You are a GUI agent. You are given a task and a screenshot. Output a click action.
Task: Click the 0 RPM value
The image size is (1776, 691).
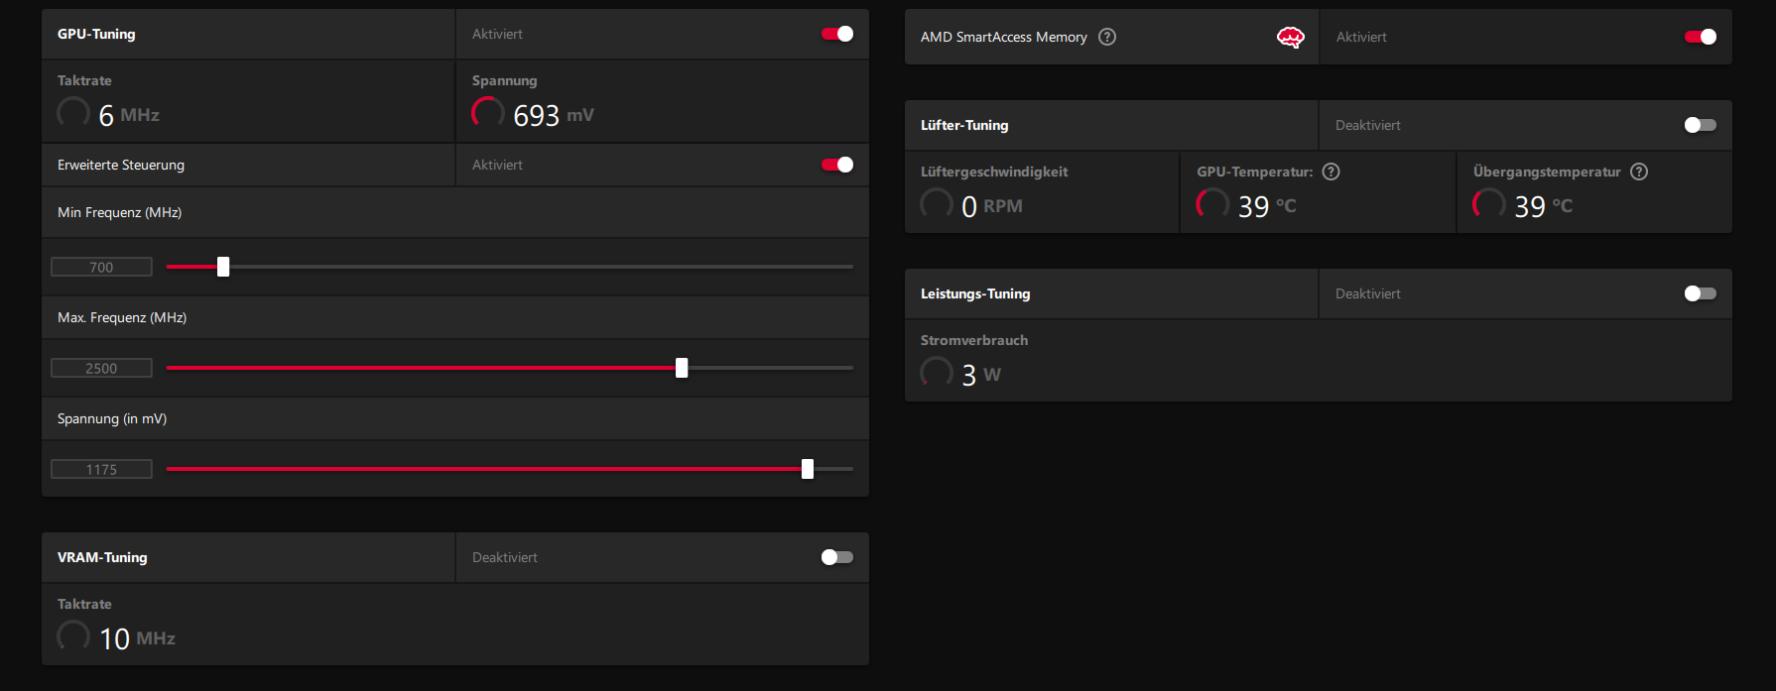(x=992, y=206)
